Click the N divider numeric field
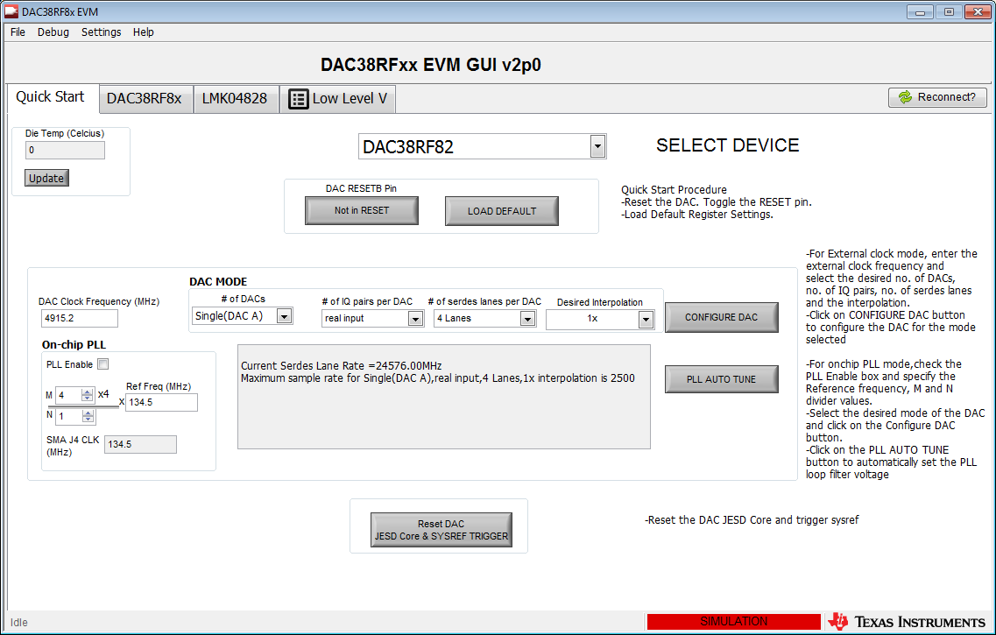The height and width of the screenshot is (635, 996). (x=68, y=417)
